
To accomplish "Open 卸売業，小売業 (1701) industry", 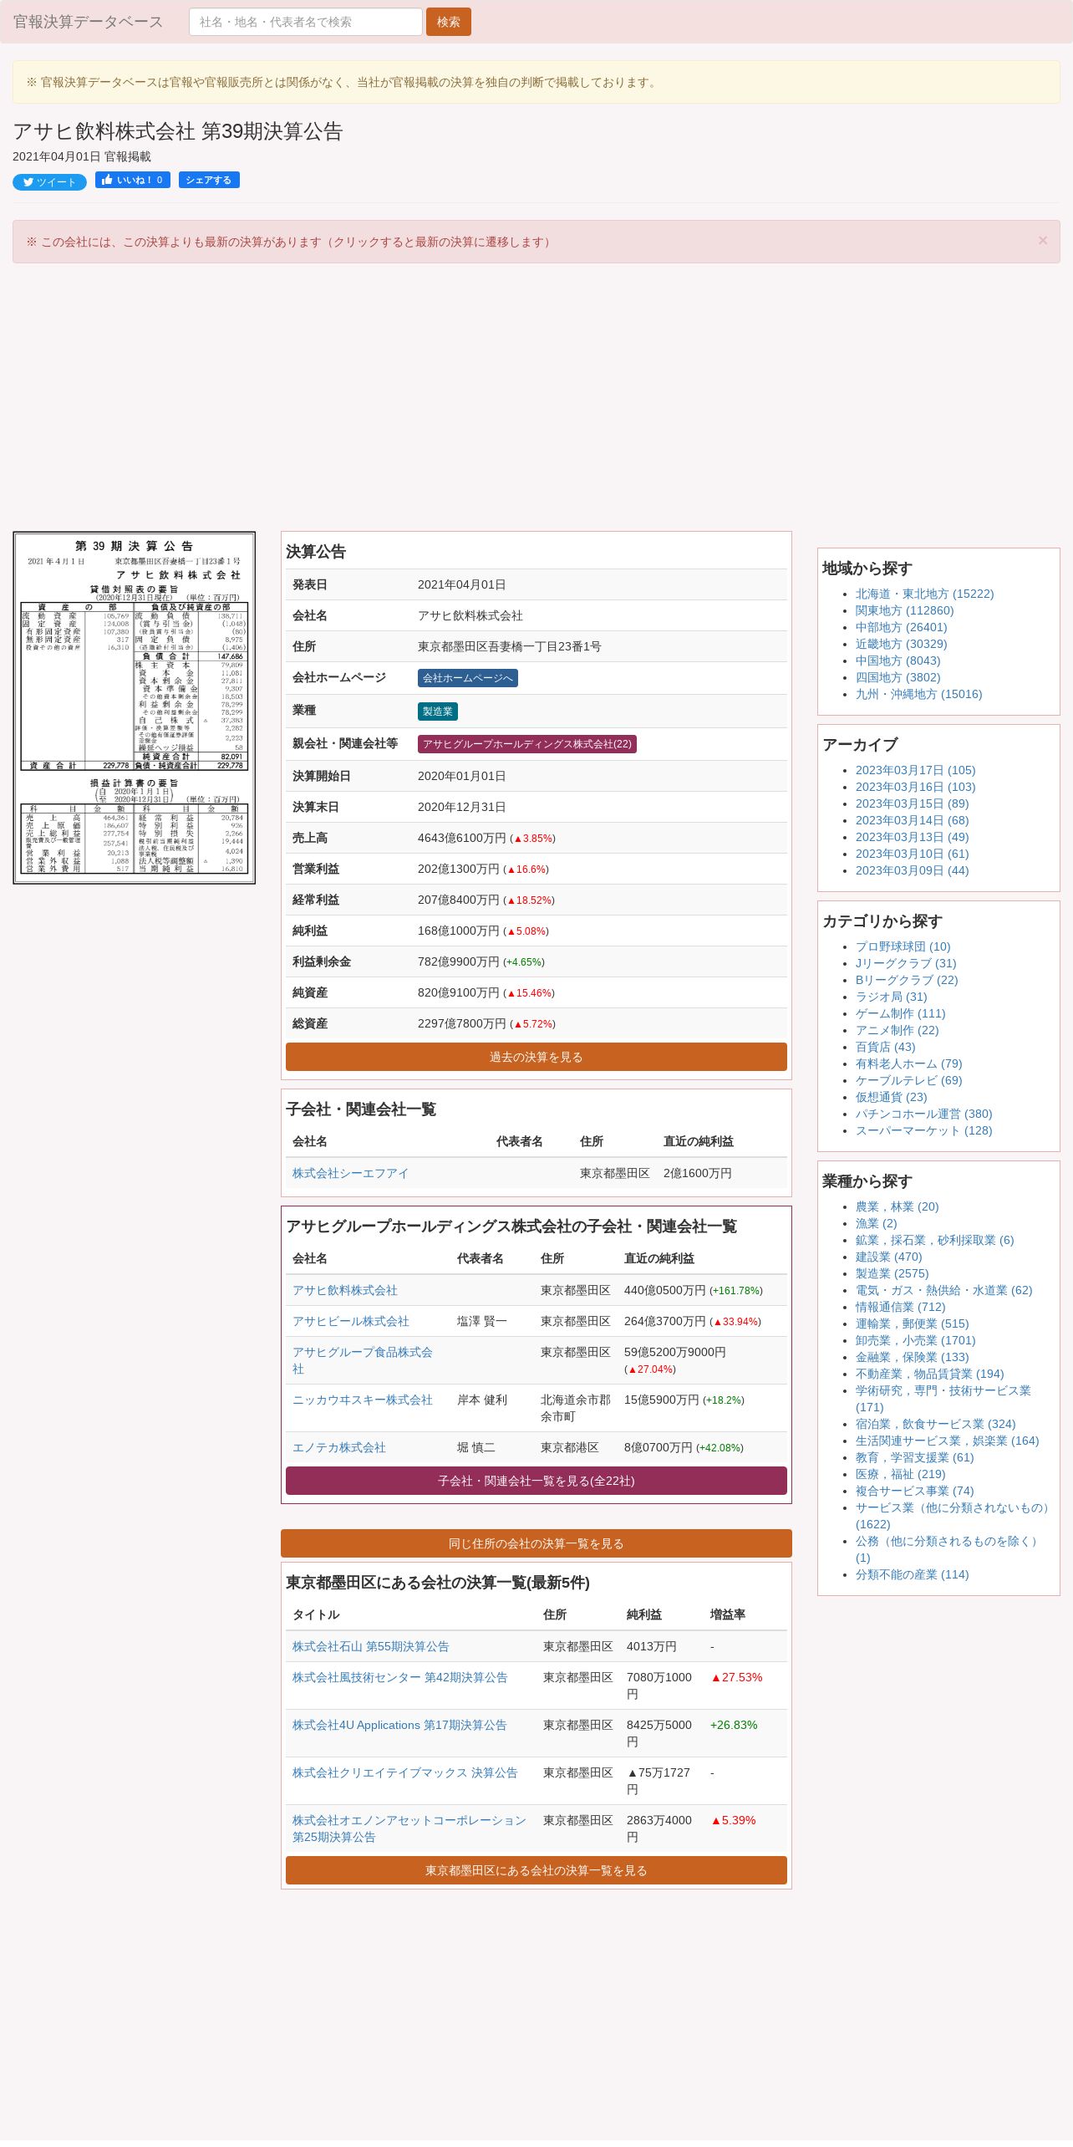I will [x=915, y=1340].
